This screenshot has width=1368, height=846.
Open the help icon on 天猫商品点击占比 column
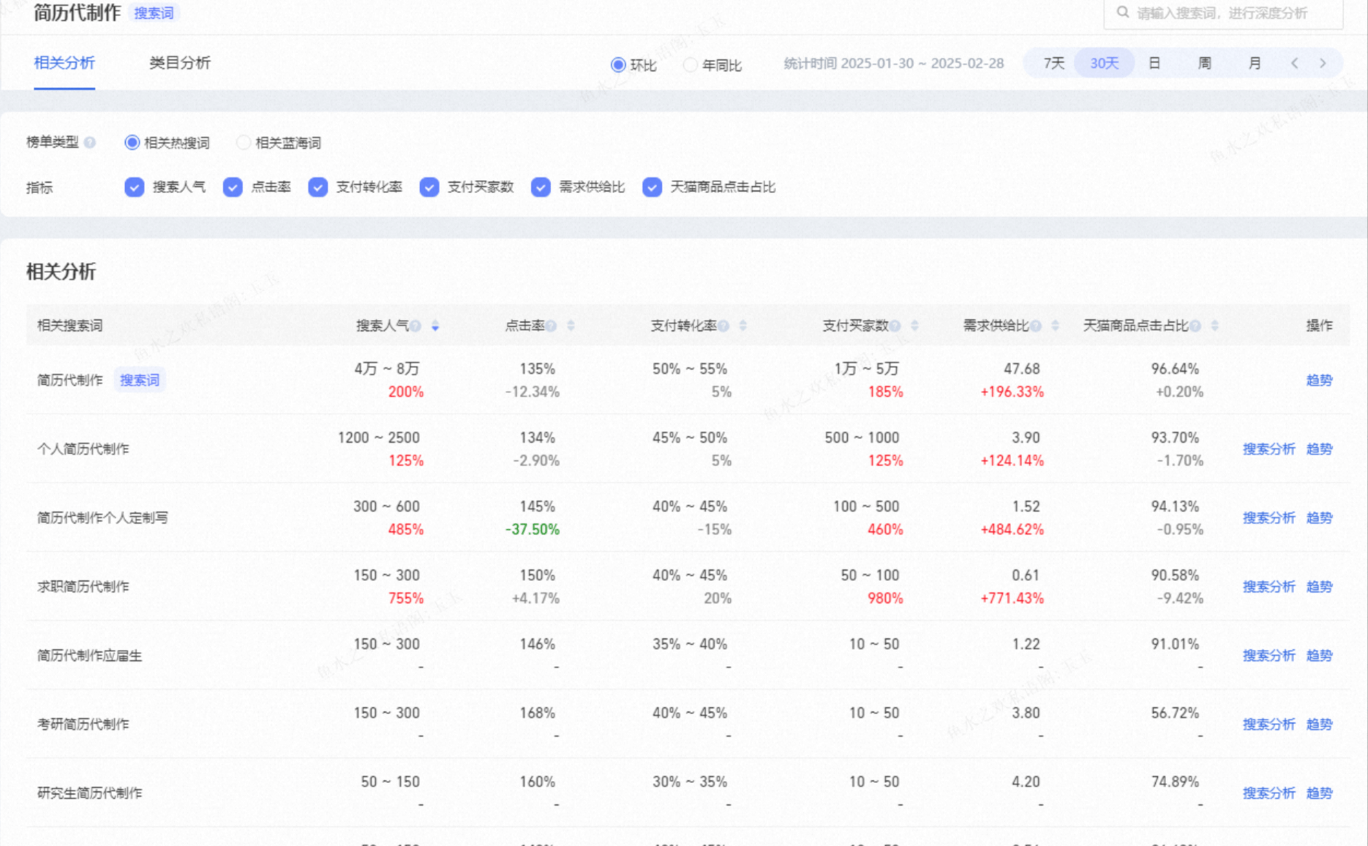[1195, 325]
